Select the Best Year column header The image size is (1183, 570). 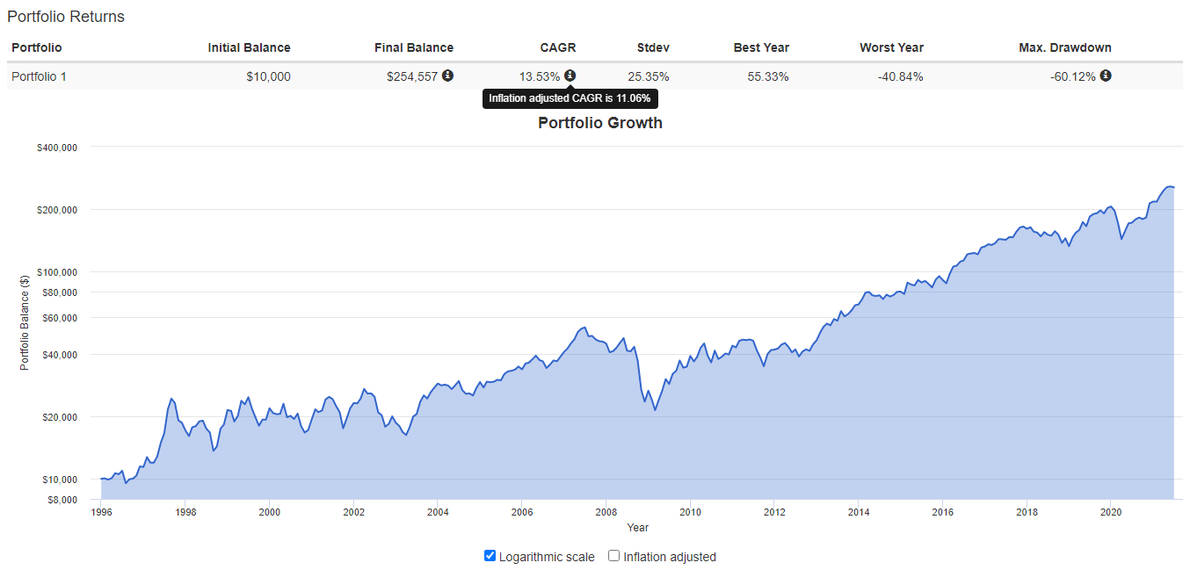click(760, 47)
